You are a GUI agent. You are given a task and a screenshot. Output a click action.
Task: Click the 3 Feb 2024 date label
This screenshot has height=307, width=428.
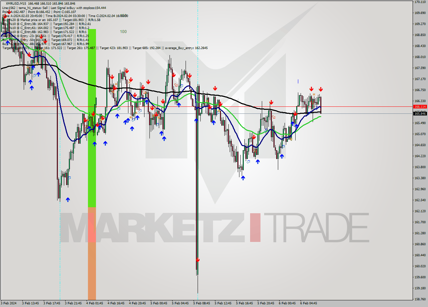click(x=9, y=303)
